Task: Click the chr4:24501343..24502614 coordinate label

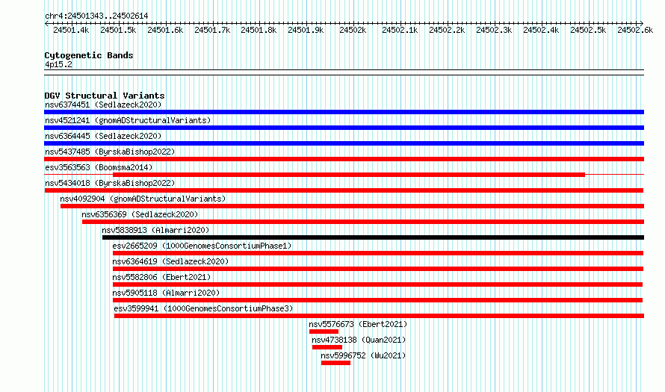Action: 96,16
